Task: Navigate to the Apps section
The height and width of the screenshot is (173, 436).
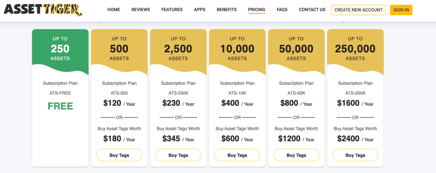Action: [x=199, y=10]
